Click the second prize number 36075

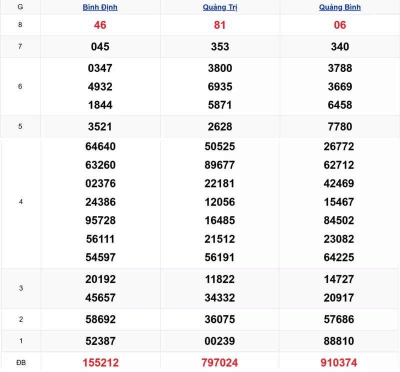220,319
